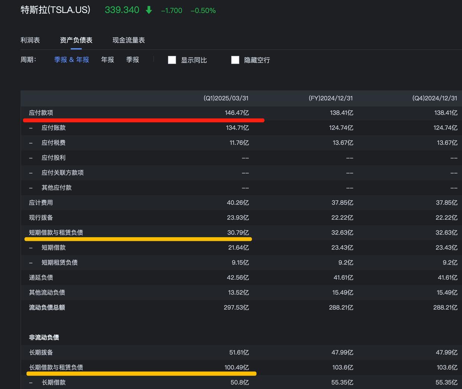Select the 资产负债表 tab
Viewport: 462px width, 389px height.
(x=76, y=40)
